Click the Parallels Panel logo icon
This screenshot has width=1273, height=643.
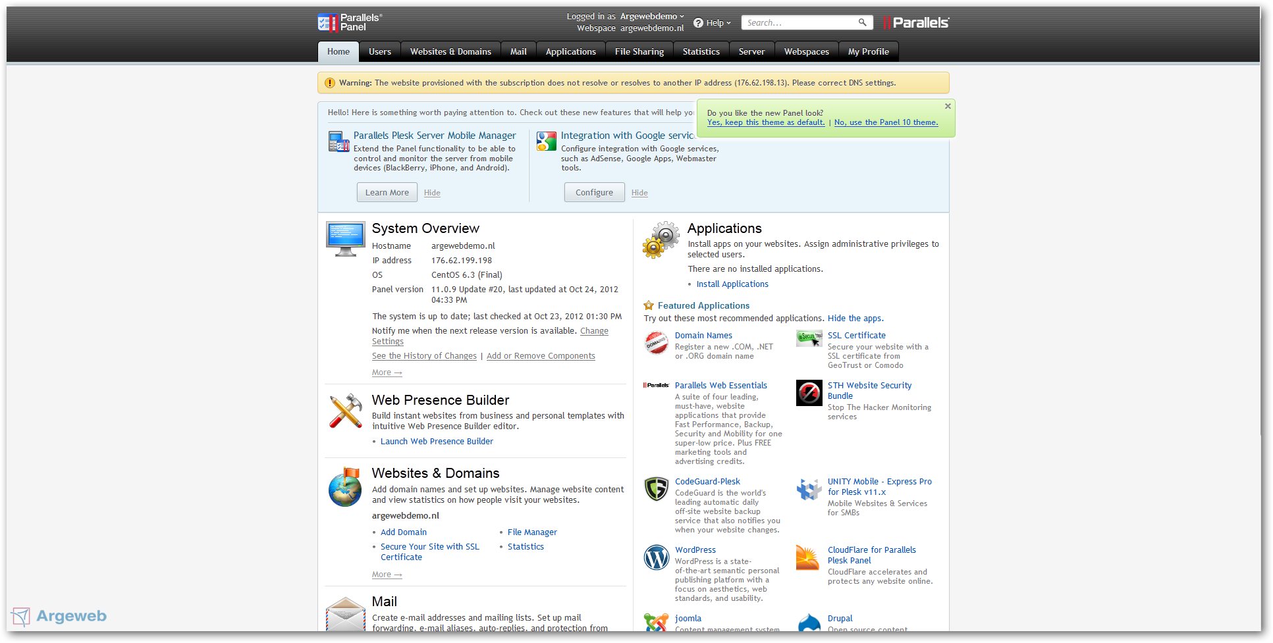327,22
